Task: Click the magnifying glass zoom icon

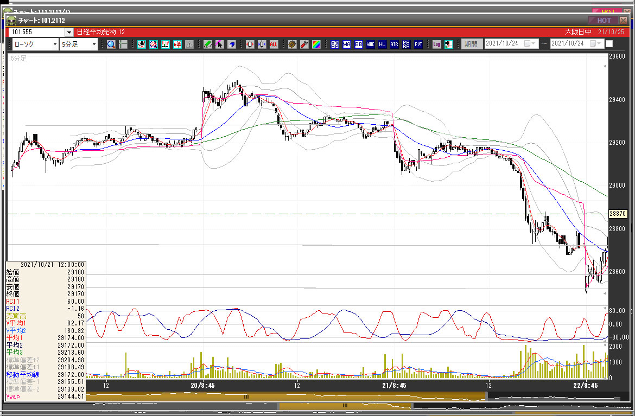Action: pyautogui.click(x=111, y=44)
